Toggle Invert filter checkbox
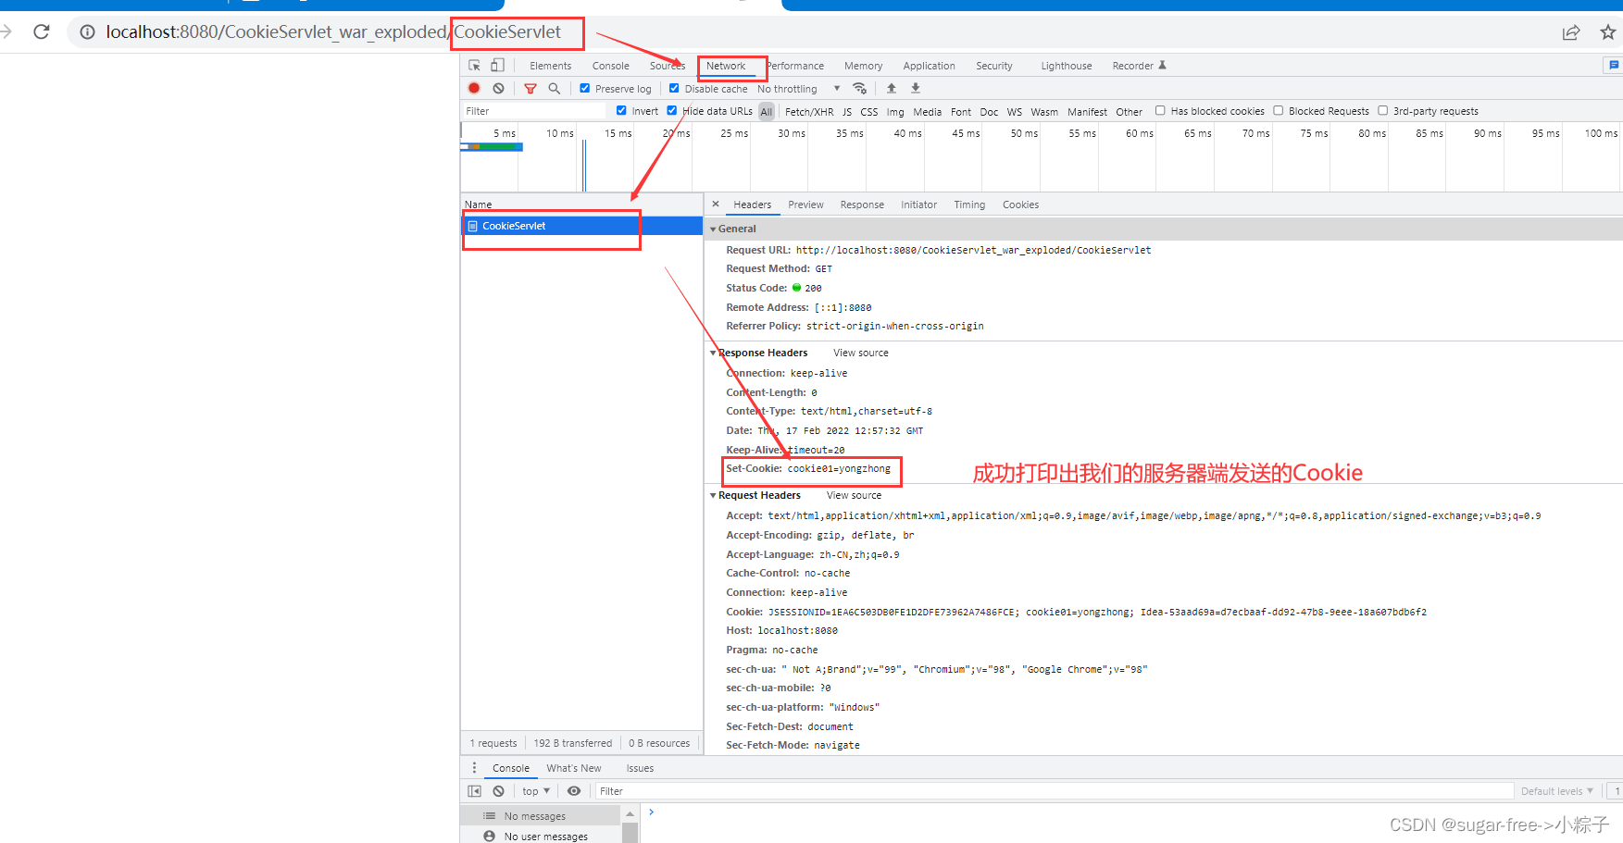This screenshot has width=1623, height=843. click(x=621, y=111)
